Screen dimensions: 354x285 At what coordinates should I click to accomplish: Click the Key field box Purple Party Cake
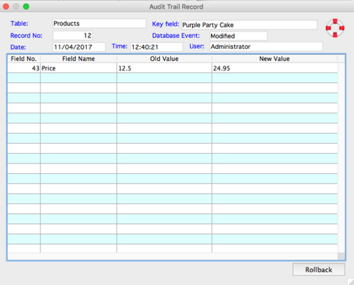(249, 25)
